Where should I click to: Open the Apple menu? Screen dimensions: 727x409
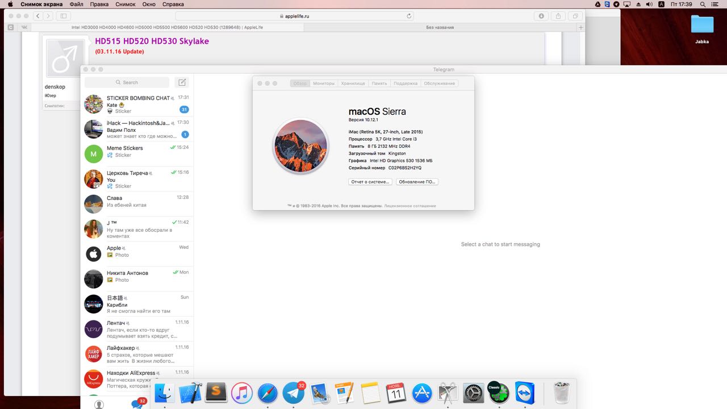(10, 4)
